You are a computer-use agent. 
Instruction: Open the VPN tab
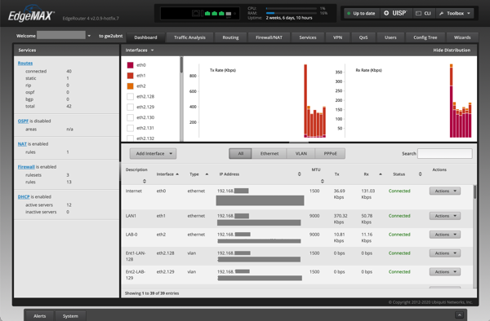point(337,37)
